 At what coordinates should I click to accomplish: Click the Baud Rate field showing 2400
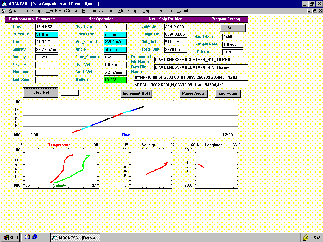click(233, 37)
